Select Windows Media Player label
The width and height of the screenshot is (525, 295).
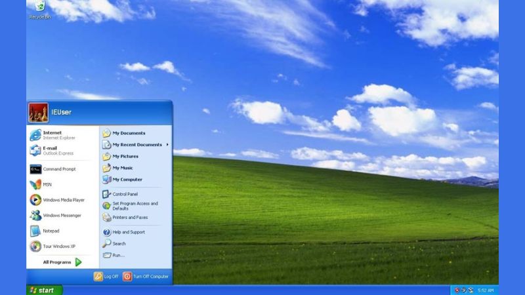(x=64, y=200)
